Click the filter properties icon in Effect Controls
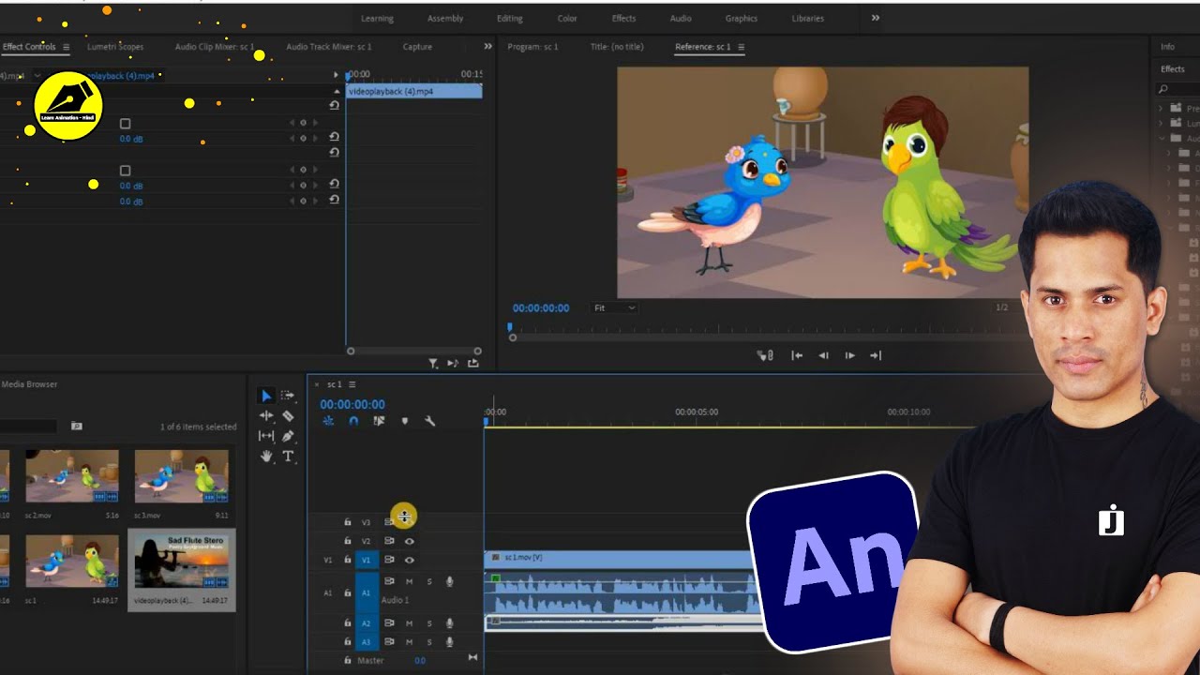 pos(433,363)
